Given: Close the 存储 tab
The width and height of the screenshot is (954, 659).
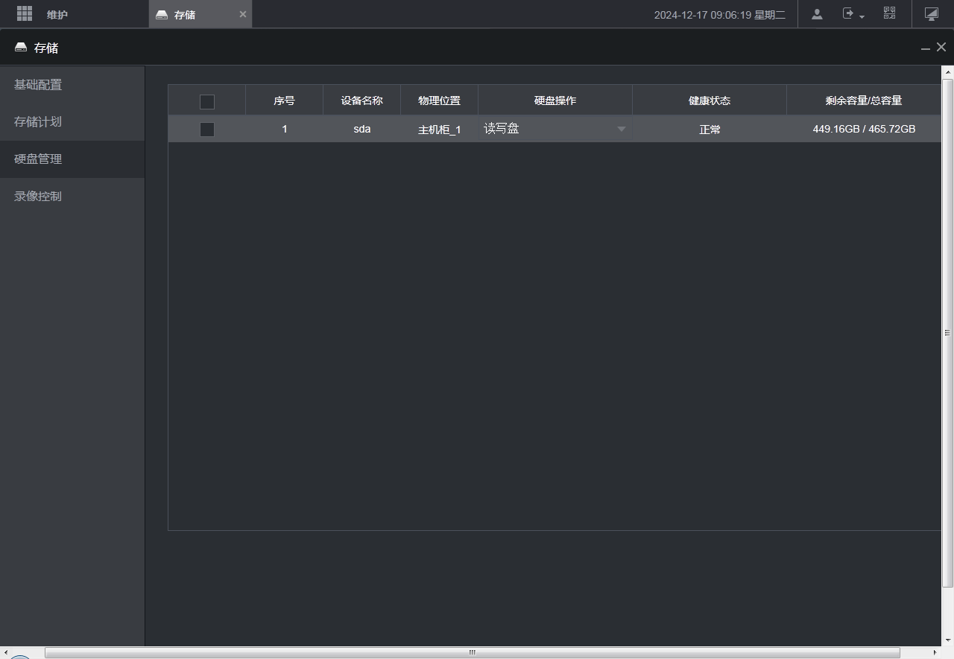Looking at the screenshot, I should [x=242, y=14].
